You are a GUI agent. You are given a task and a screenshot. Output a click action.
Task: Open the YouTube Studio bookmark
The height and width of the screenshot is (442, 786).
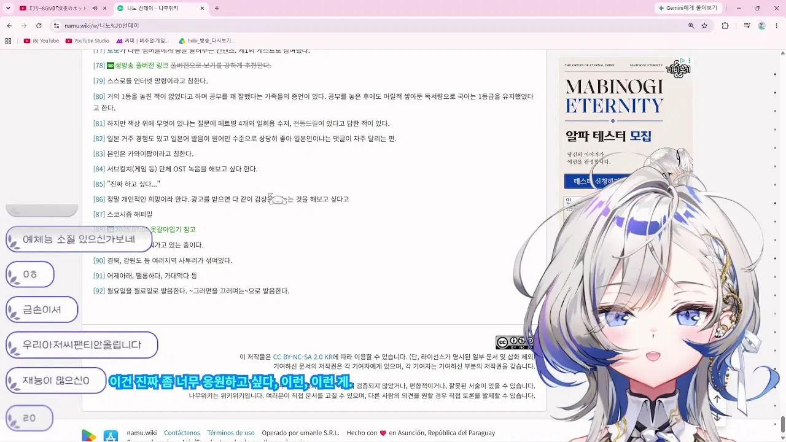click(x=87, y=41)
